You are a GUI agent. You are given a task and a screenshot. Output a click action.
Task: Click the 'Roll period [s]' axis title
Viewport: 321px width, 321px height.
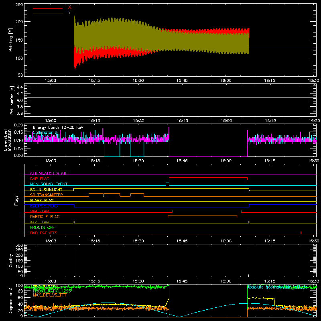pyautogui.click(x=12, y=100)
